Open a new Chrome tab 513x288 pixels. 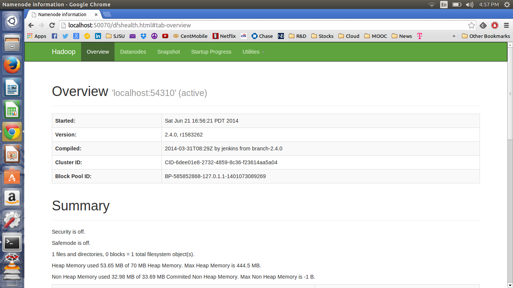(107, 14)
